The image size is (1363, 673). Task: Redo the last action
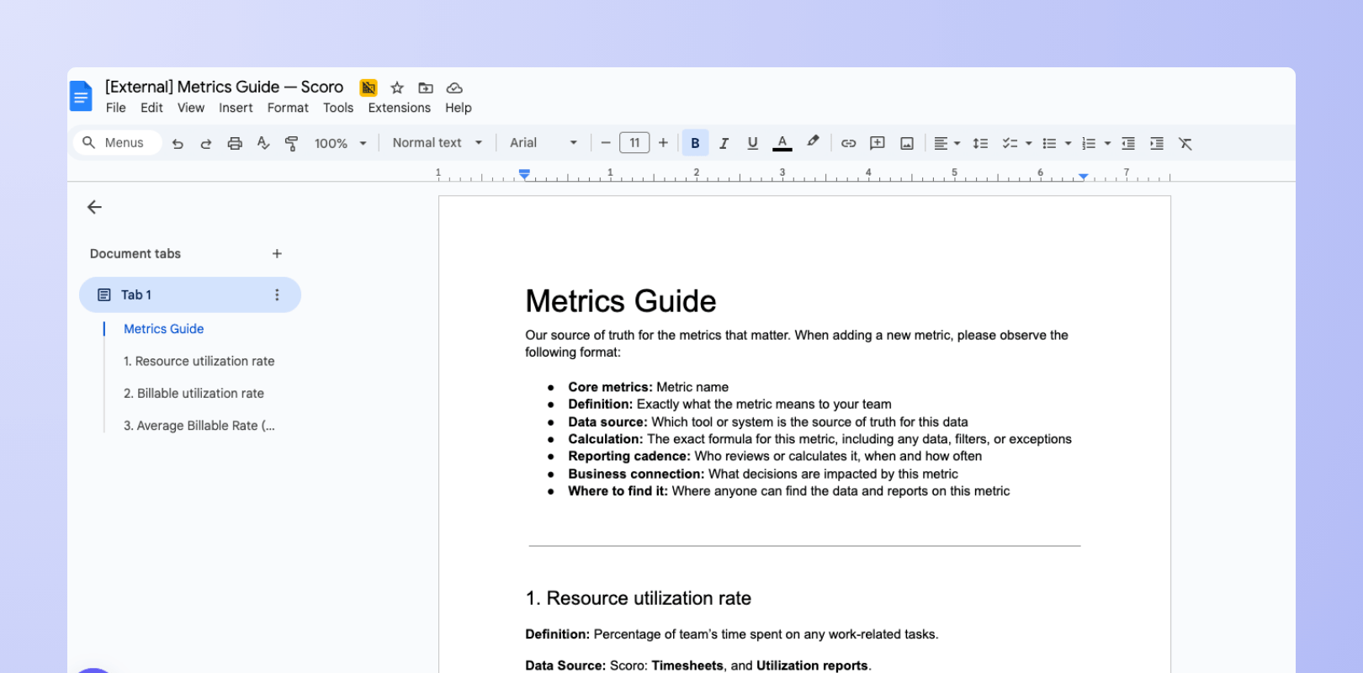(x=206, y=143)
